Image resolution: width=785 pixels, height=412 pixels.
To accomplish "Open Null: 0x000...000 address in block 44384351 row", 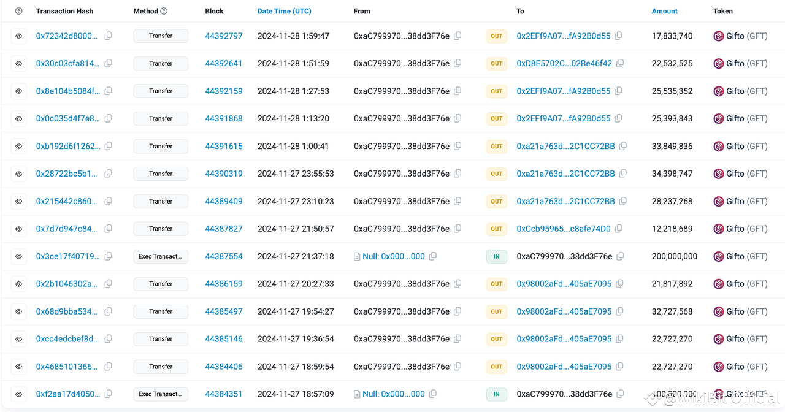I will click(x=394, y=394).
